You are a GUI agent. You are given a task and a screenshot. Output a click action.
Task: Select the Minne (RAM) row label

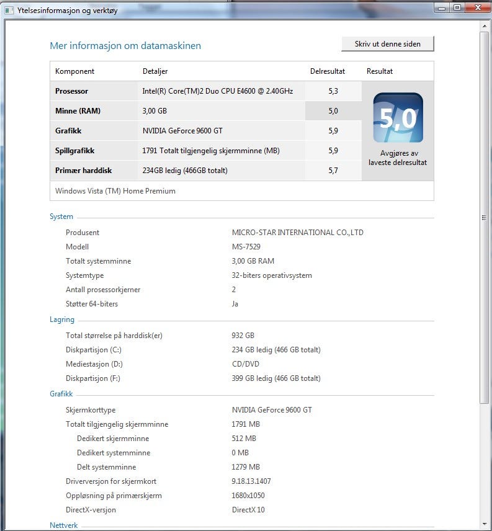pyautogui.click(x=78, y=111)
